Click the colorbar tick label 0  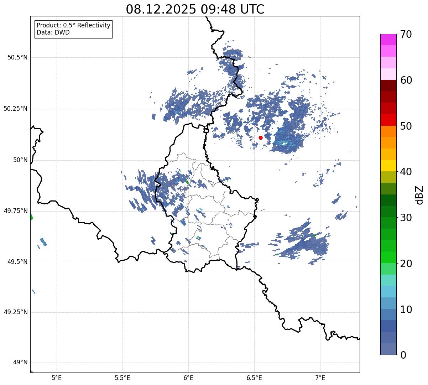click(403, 355)
